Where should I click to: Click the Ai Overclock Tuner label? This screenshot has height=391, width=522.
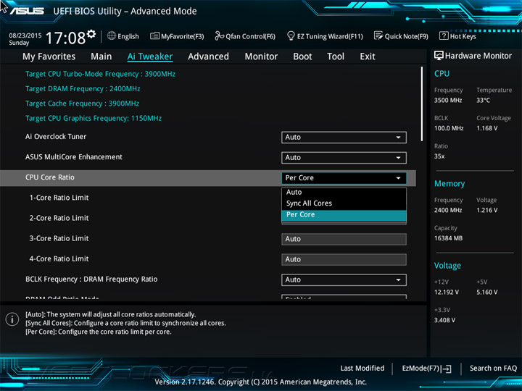tap(56, 136)
